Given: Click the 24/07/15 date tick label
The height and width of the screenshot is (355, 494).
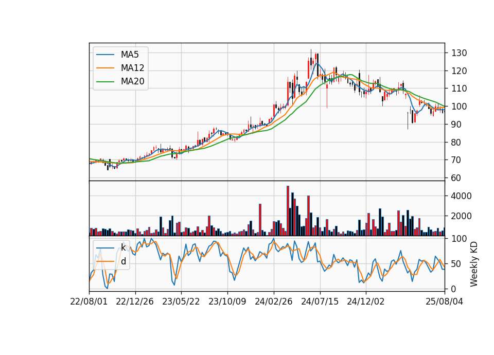Looking at the screenshot, I should [320, 301].
